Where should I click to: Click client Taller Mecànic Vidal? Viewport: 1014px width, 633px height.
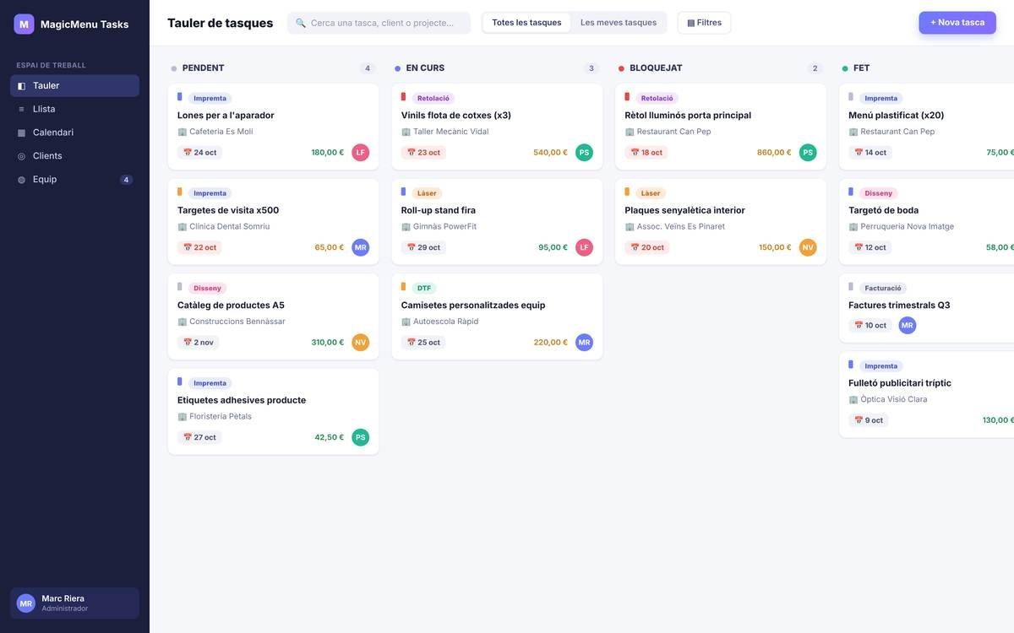(x=451, y=132)
